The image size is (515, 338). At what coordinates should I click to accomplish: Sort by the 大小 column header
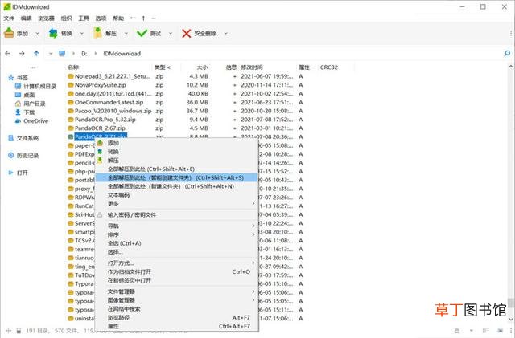coord(202,67)
